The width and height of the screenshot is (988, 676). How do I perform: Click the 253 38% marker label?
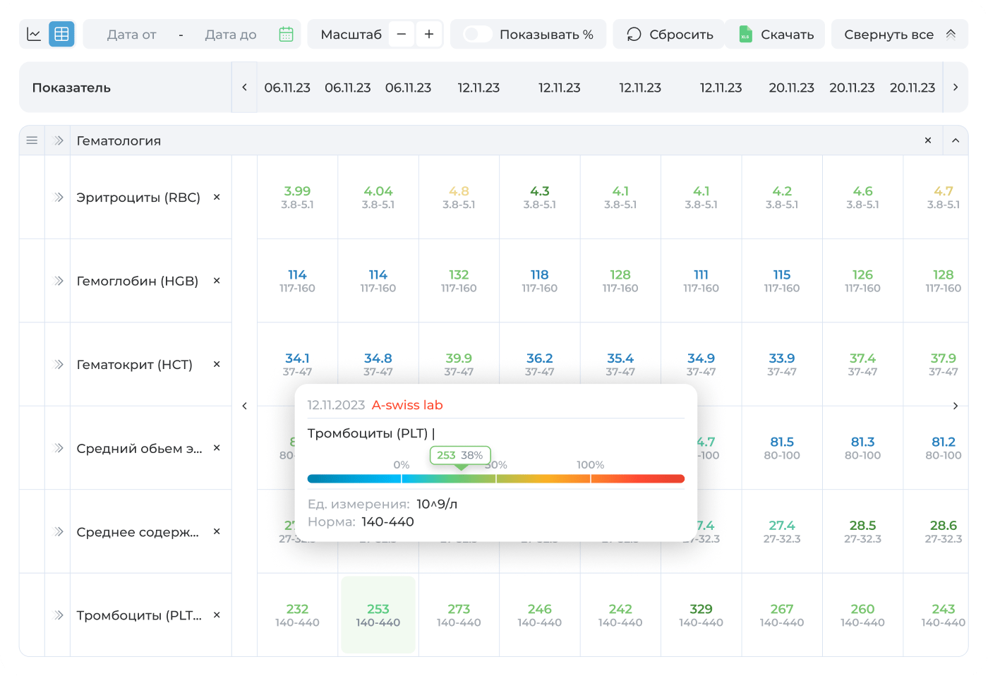pyautogui.click(x=460, y=455)
